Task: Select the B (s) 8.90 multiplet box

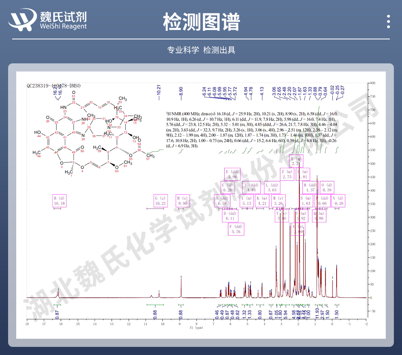Action: point(184,201)
